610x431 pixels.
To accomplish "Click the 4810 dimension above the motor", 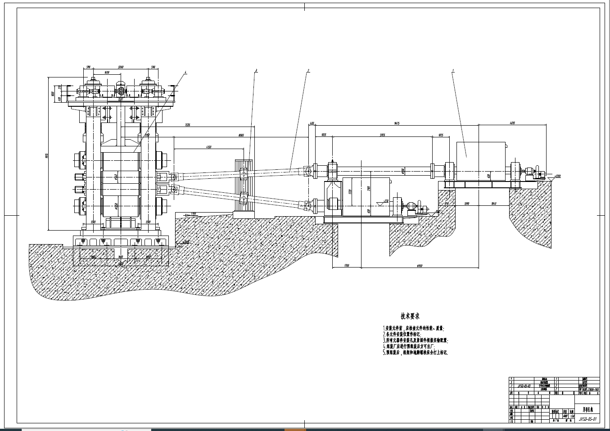I will (x=512, y=122).
